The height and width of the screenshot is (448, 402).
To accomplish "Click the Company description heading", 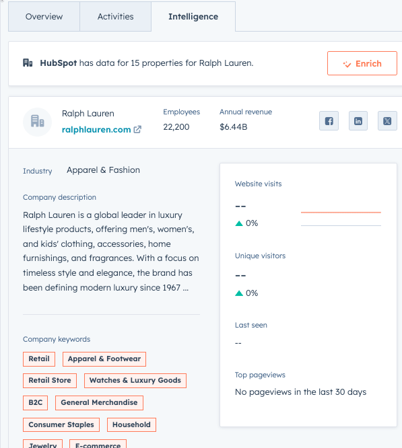I will coord(59,197).
